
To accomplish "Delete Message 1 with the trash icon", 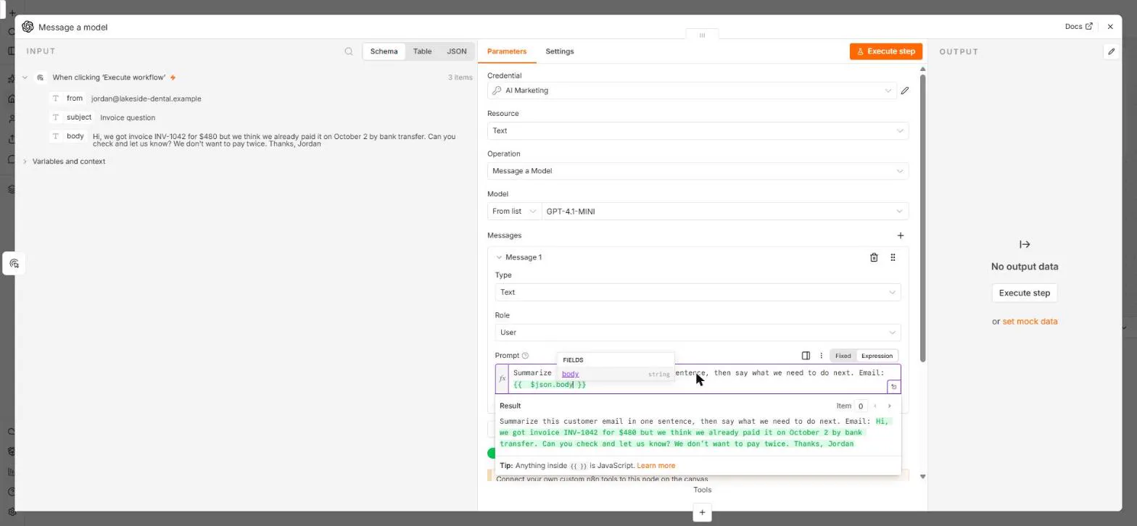I will coord(874,257).
